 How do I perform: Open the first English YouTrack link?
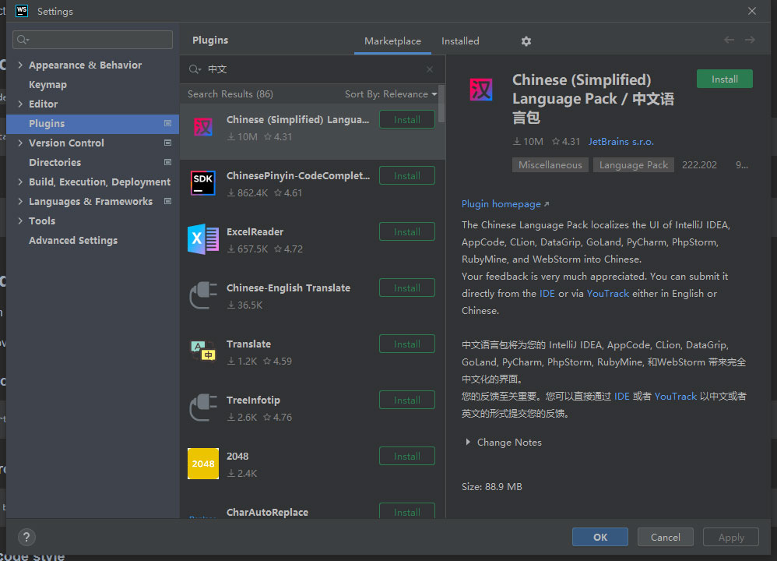point(607,293)
